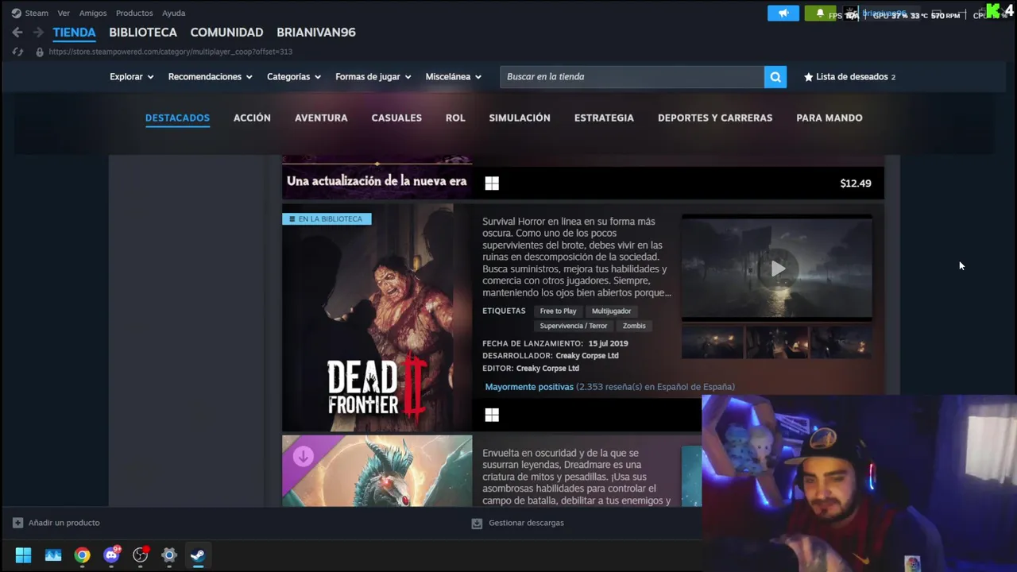Click the Windows icon under Dead Frontier II
The image size is (1017, 572).
point(492,415)
